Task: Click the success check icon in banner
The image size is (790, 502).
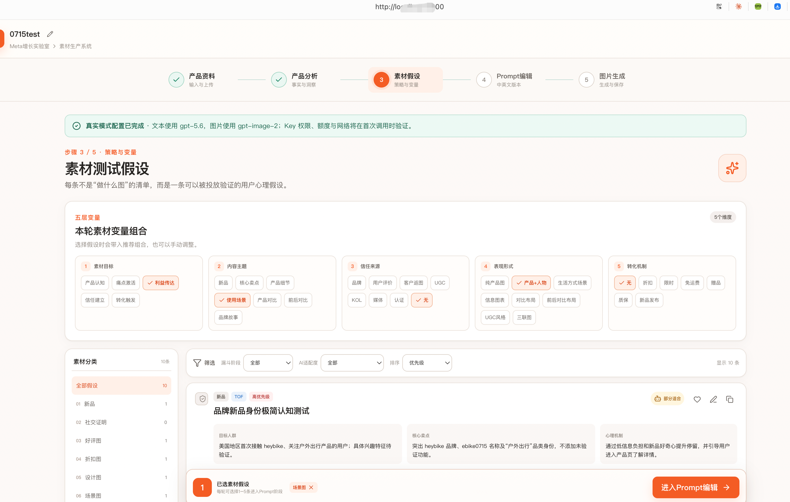Action: (77, 126)
